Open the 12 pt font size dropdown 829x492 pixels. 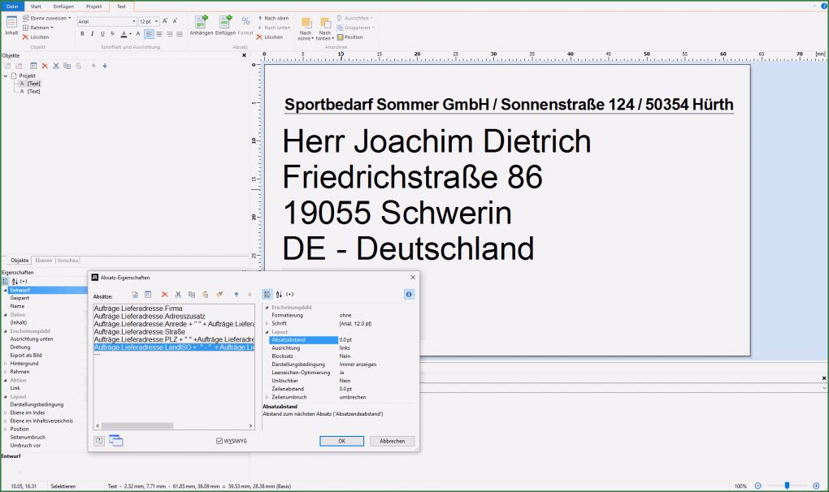pyautogui.click(x=155, y=20)
